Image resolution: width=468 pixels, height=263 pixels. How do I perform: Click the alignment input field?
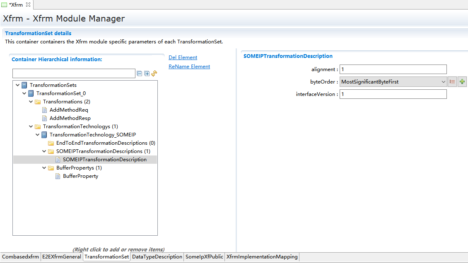coord(393,69)
